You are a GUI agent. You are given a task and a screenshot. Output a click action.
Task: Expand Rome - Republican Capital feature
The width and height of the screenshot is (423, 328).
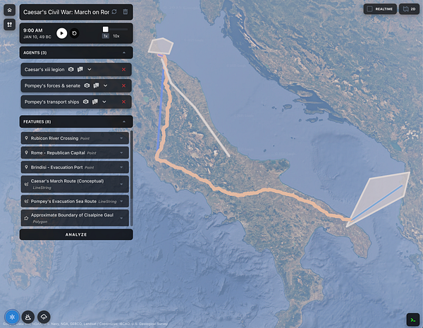121,153
